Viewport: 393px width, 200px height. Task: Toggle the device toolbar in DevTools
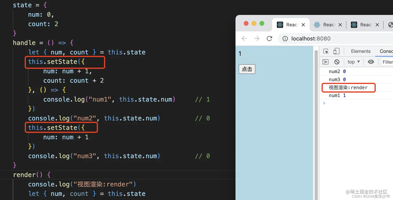(x=337, y=51)
